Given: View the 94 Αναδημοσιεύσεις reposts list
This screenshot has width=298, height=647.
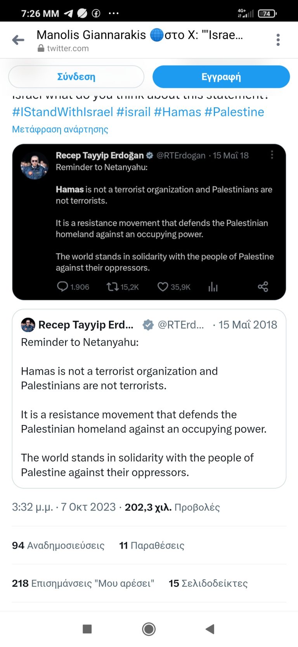Looking at the screenshot, I should [58, 546].
